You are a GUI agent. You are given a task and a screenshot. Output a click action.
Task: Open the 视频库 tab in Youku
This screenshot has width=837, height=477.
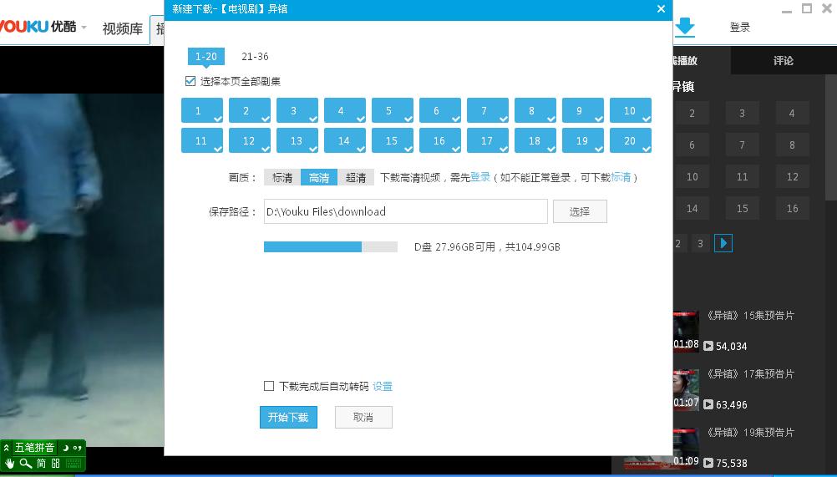pos(122,28)
